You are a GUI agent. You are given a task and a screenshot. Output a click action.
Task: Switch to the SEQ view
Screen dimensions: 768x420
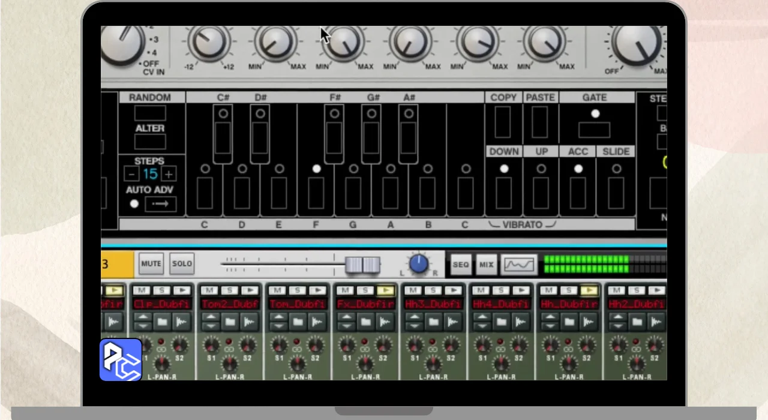click(x=461, y=264)
